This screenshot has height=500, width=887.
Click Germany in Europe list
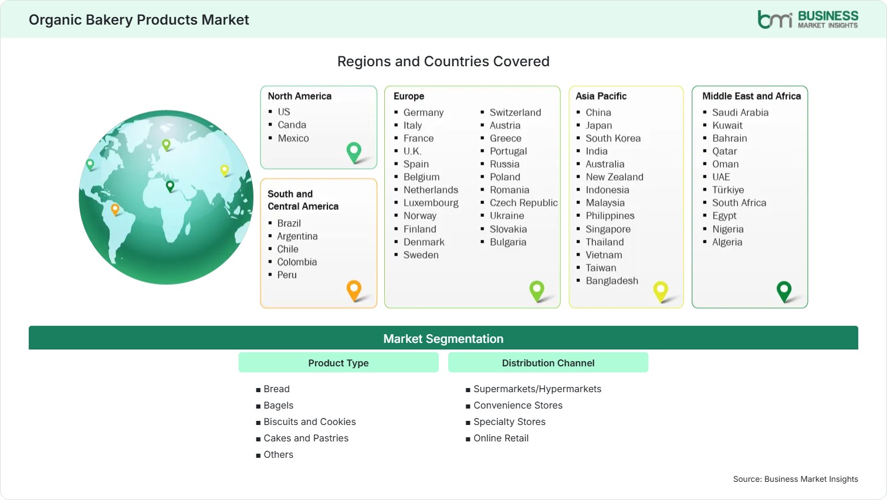(x=424, y=113)
